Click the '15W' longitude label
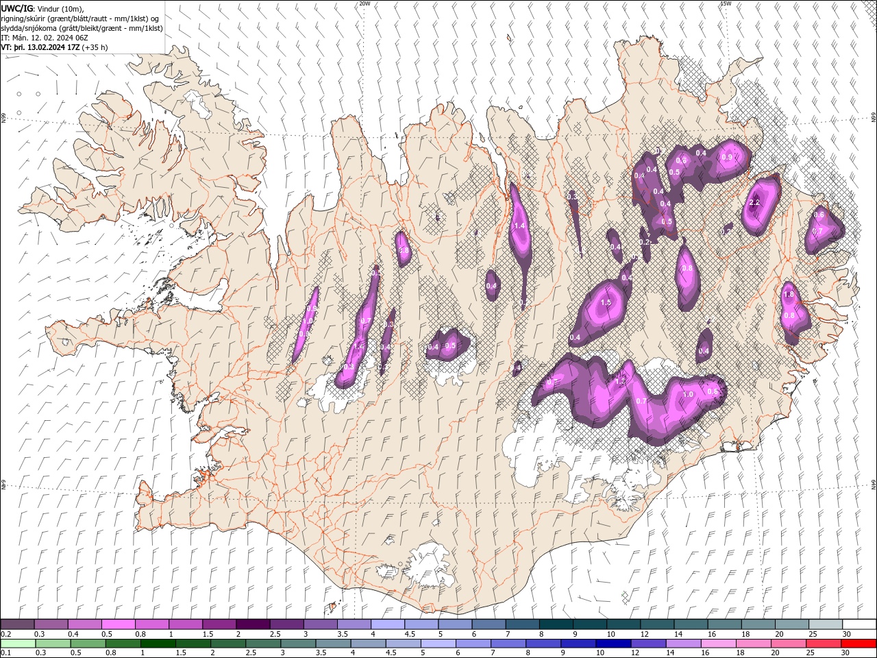 point(726,3)
